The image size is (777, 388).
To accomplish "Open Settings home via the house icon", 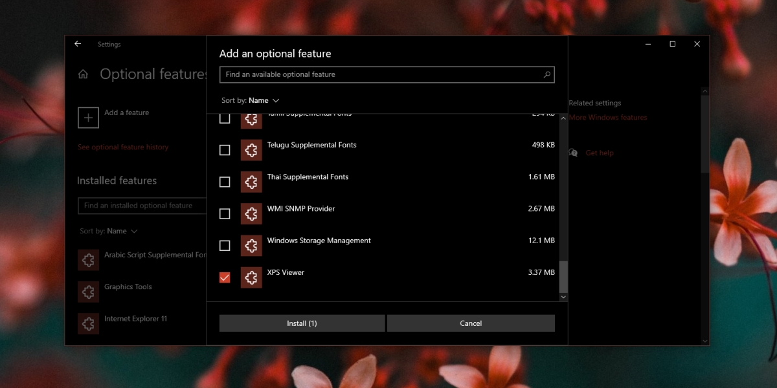I will pos(83,74).
